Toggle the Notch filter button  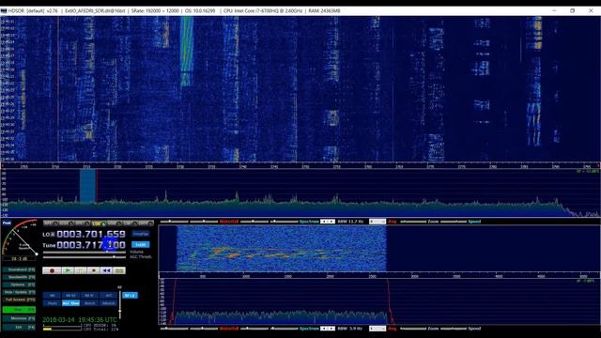pos(89,303)
